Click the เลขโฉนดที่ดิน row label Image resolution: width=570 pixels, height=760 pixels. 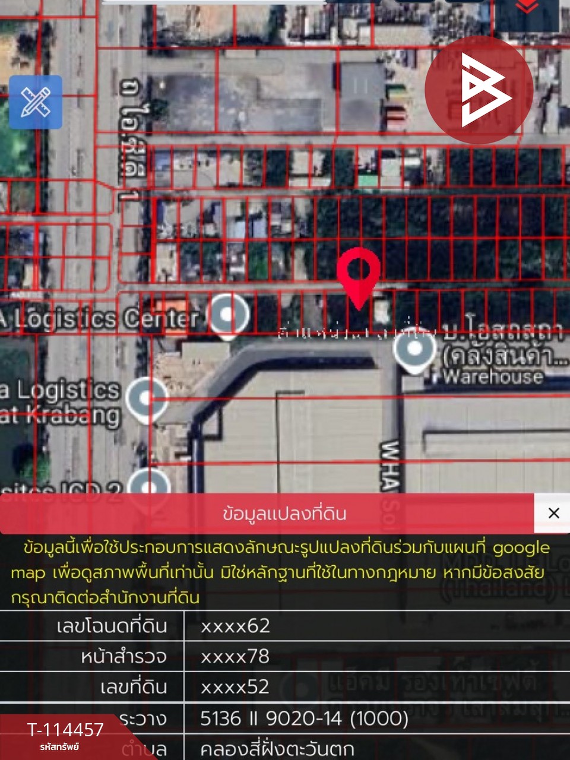click(112, 626)
